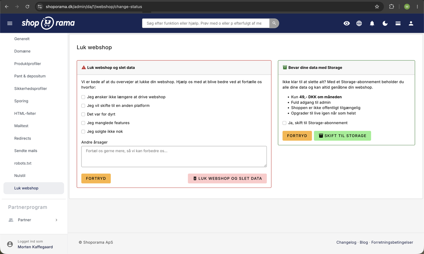Open the hamburger menu in header
The width and height of the screenshot is (424, 254).
tap(10, 23)
